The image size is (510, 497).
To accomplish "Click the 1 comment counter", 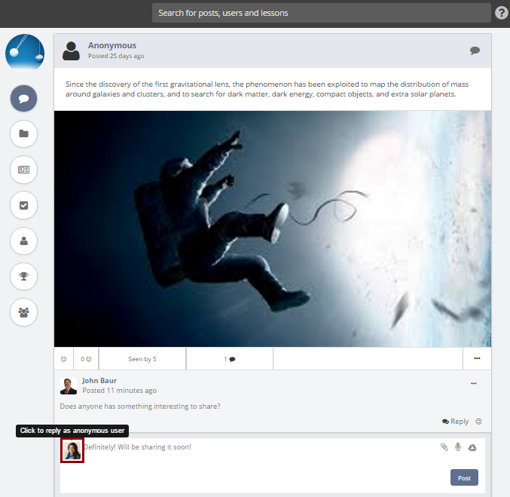I will [230, 359].
